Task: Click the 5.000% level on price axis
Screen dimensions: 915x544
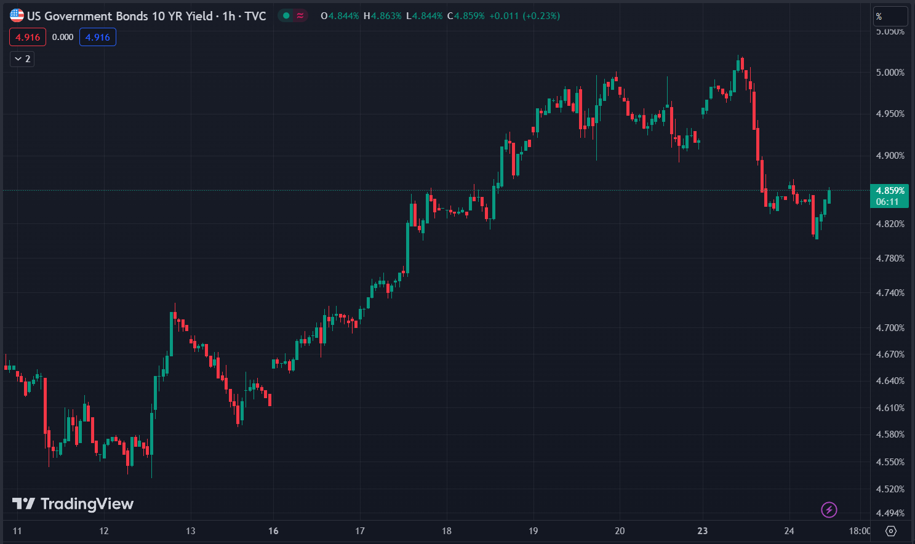Action: [890, 73]
